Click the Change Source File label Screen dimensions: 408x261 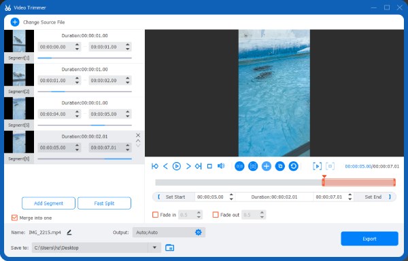tap(44, 22)
